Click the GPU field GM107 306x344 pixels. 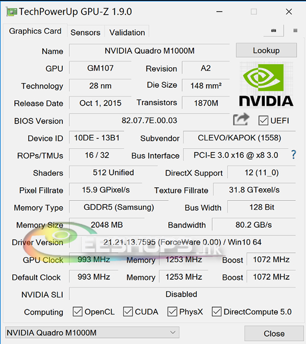tap(100, 68)
